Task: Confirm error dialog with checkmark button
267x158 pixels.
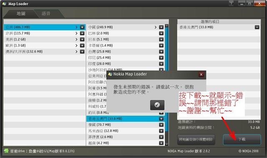Action: pos(157,105)
